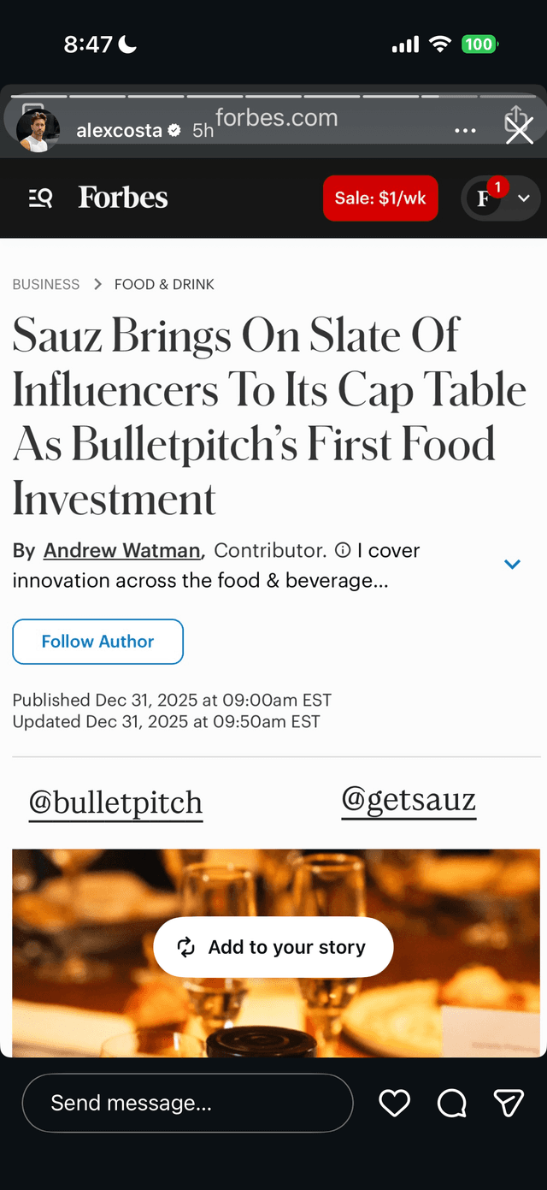Open alexcosta's profile picture
The image size is (547, 1190).
38,131
